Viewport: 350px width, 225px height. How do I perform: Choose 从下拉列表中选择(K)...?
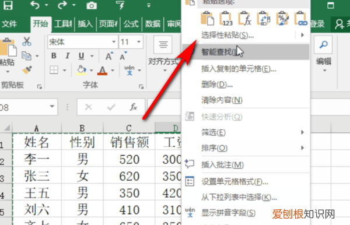click(x=246, y=197)
